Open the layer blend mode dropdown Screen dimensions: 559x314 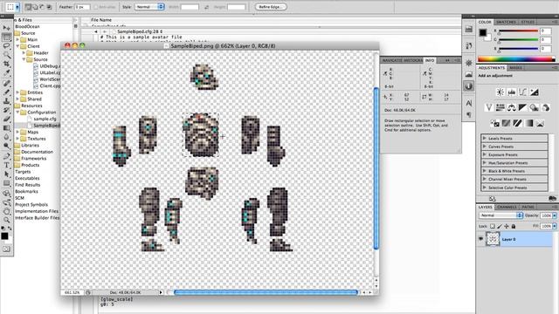(500, 215)
